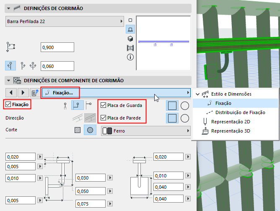Open arrow next to 0,050 field

(x=110, y=191)
